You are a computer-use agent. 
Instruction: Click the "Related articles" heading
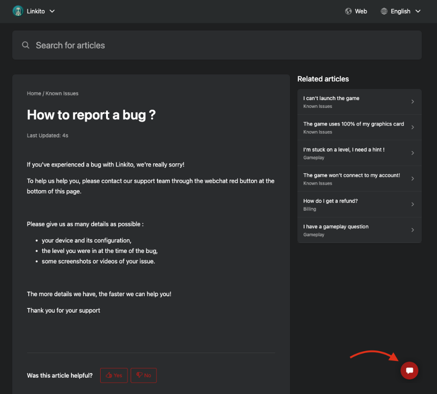pos(323,79)
